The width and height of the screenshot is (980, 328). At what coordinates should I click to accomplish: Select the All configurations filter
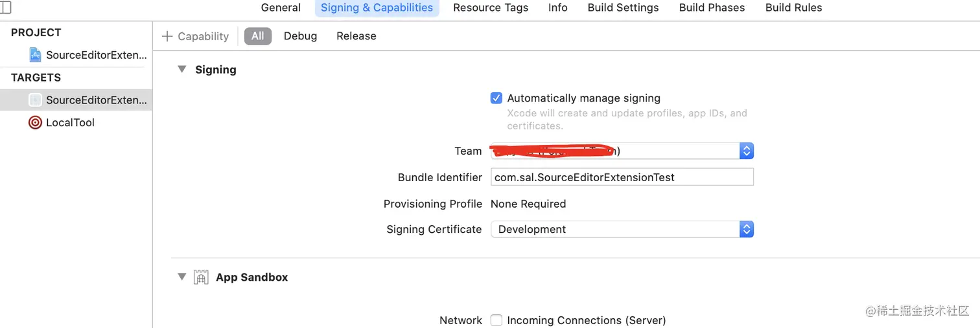click(x=257, y=36)
